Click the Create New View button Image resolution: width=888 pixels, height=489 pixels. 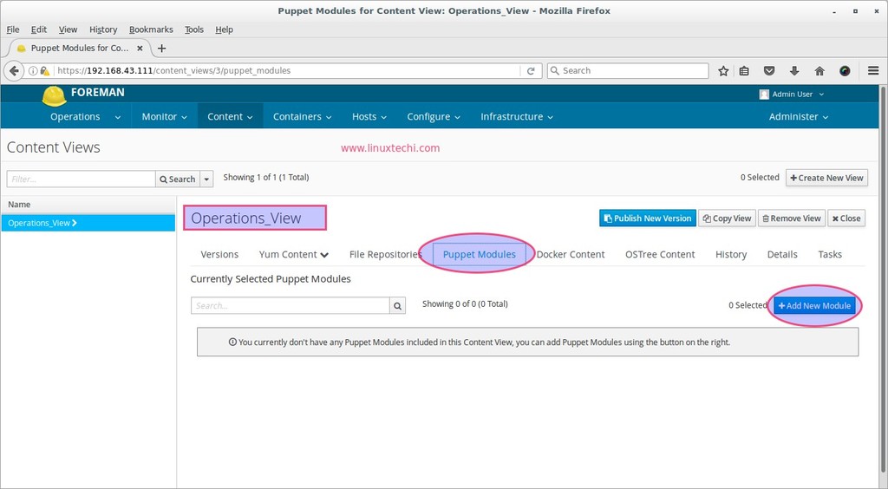coord(826,178)
